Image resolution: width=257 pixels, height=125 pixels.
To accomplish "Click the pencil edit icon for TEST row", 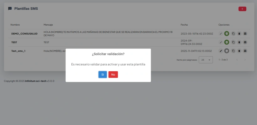I will 221,42.
